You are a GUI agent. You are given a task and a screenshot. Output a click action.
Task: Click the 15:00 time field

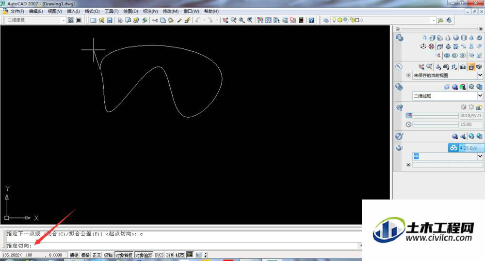coord(471,124)
